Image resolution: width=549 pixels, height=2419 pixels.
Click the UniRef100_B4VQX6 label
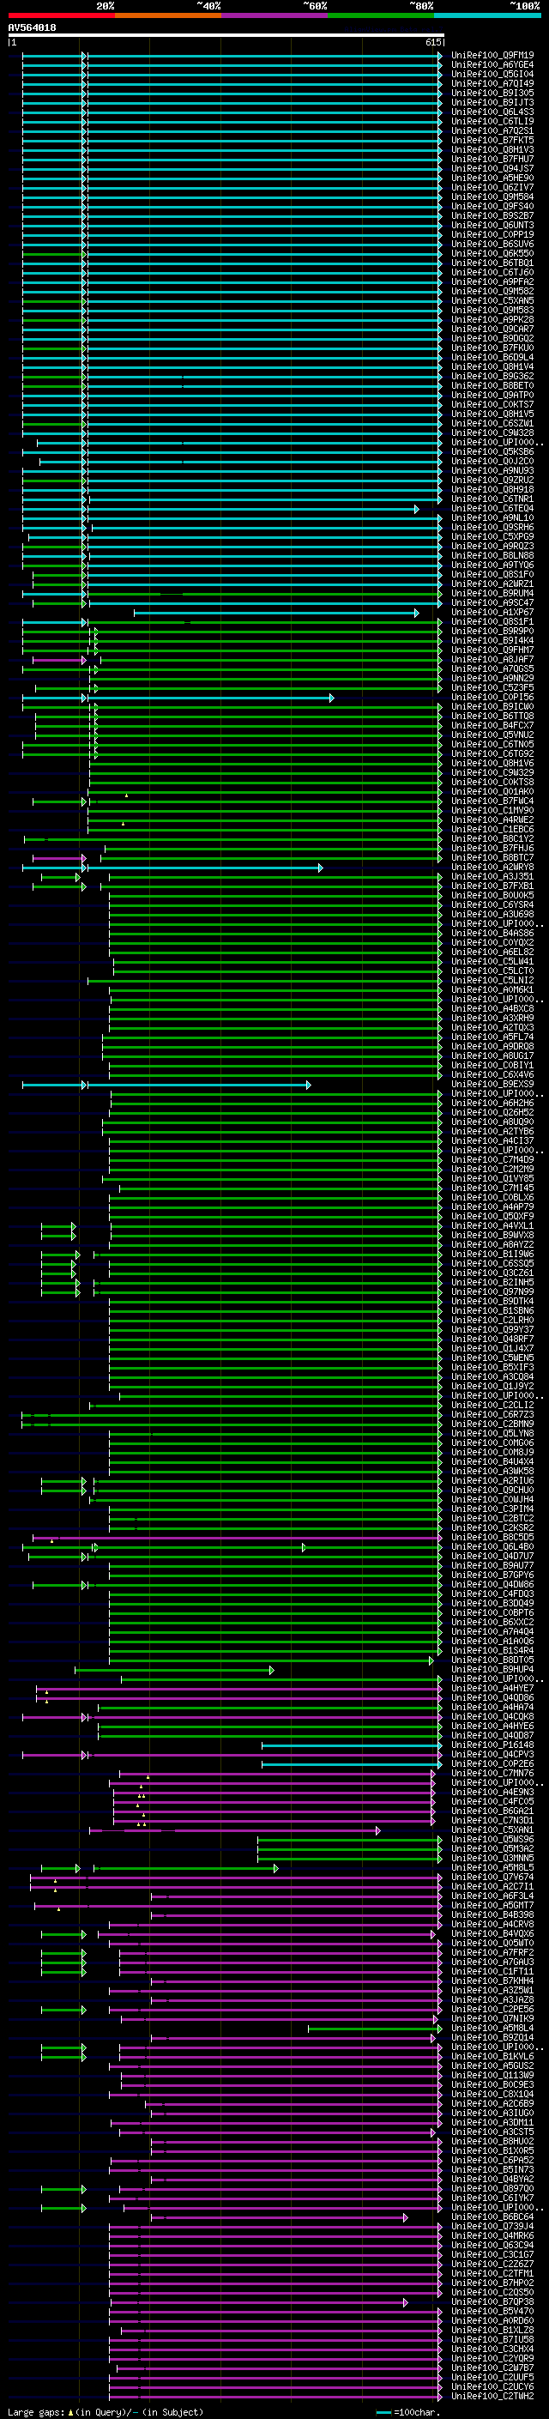[492, 1933]
